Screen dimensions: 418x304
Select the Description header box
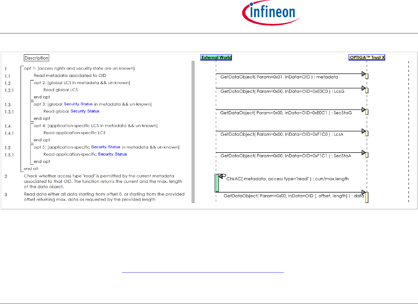coord(36,58)
